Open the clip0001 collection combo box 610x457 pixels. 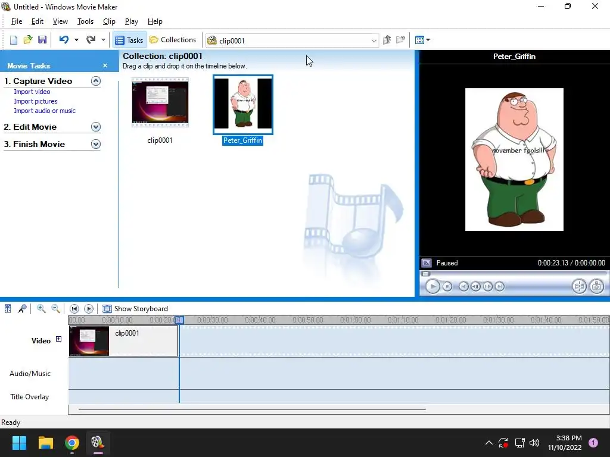(x=292, y=40)
